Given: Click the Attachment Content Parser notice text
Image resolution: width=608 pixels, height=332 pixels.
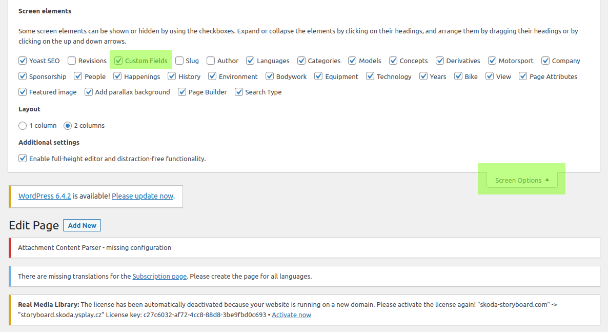Looking at the screenshot, I should coord(95,248).
